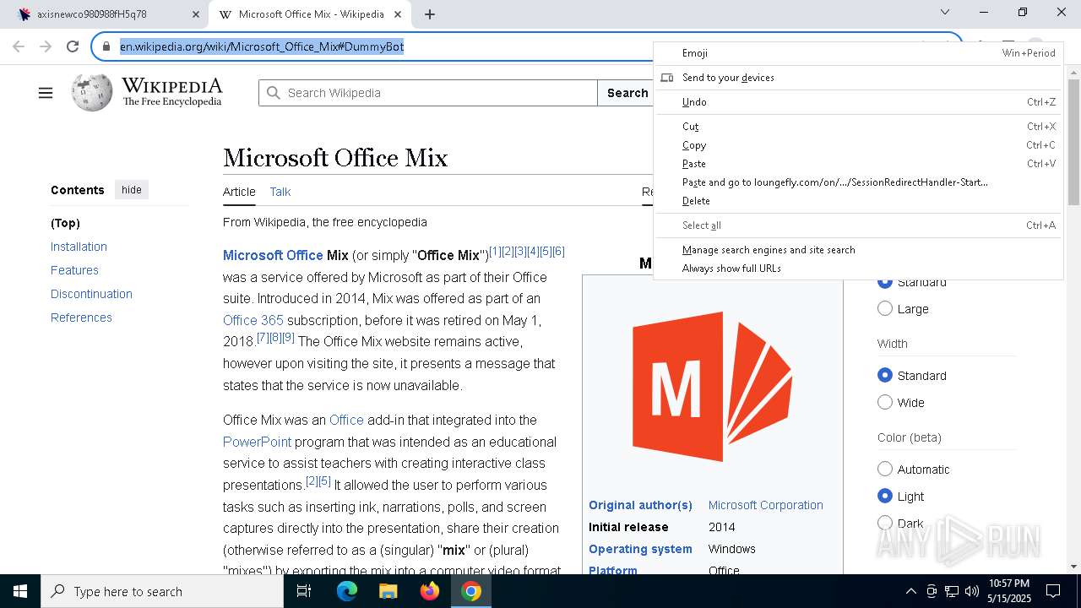Launch Firefox from the taskbar
The width and height of the screenshot is (1081, 608).
[430, 591]
